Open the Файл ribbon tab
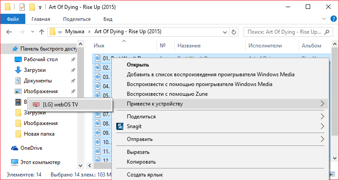 point(13,19)
